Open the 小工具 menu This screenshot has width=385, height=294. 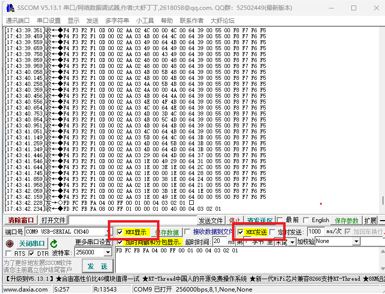(145, 21)
